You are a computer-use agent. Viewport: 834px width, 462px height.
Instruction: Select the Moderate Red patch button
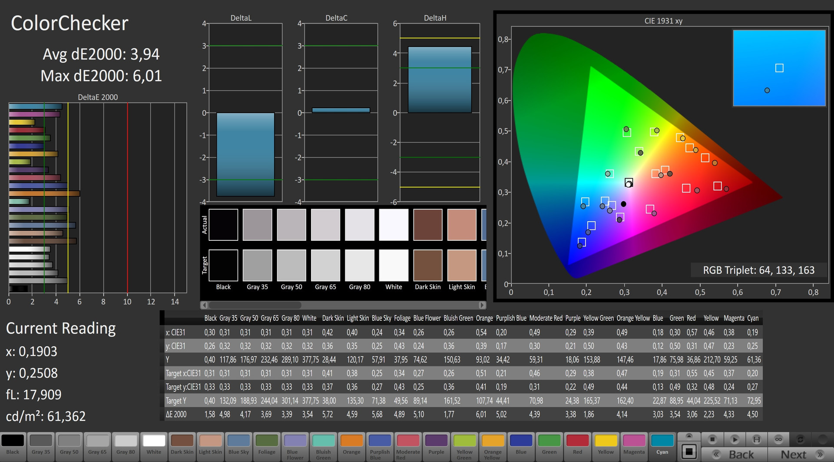[x=408, y=446]
